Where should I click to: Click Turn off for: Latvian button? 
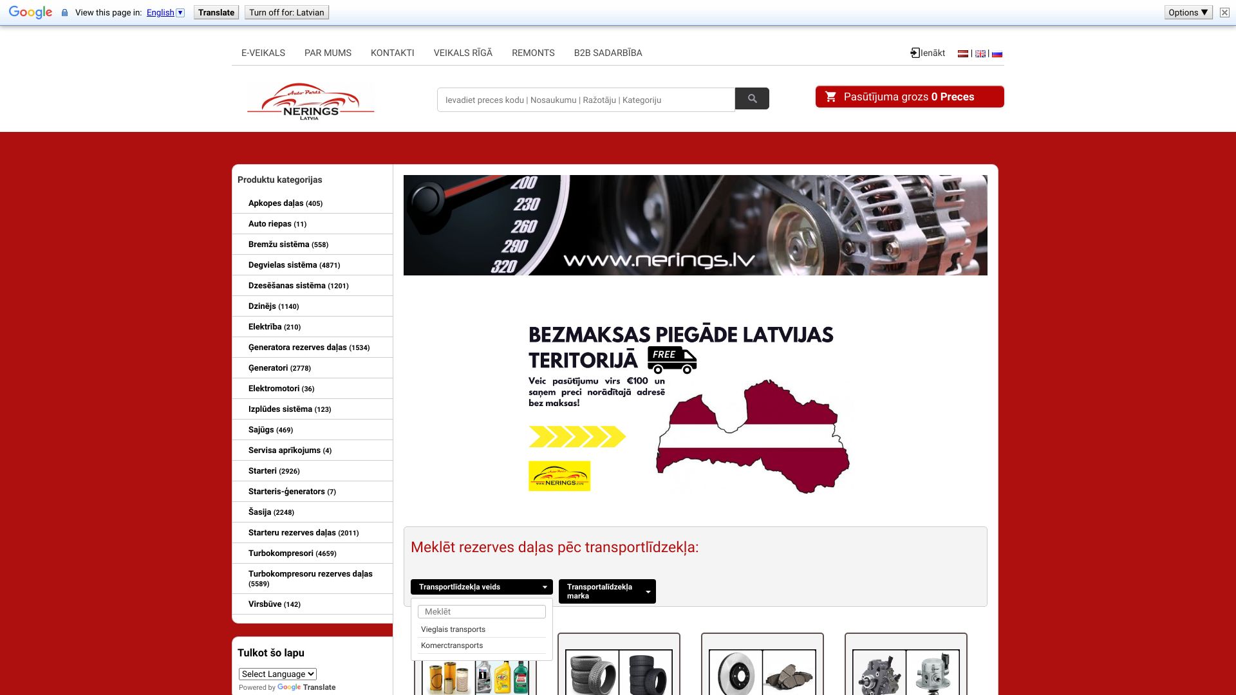pyautogui.click(x=286, y=12)
